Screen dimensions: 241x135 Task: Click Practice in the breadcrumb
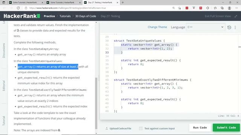click(49, 16)
